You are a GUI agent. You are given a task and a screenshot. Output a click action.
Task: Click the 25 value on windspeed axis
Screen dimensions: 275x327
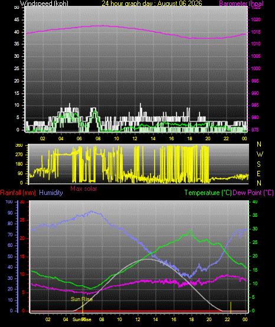click(x=17, y=68)
